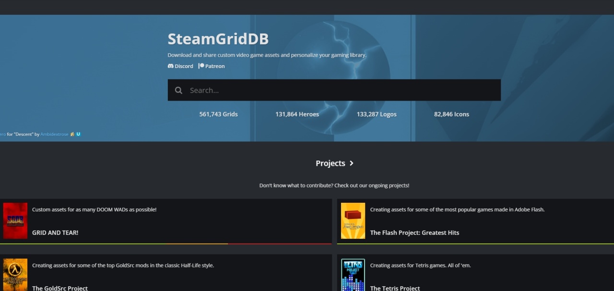Open the Ambidextrose author profile link
This screenshot has width=614, height=291.
[x=54, y=134]
